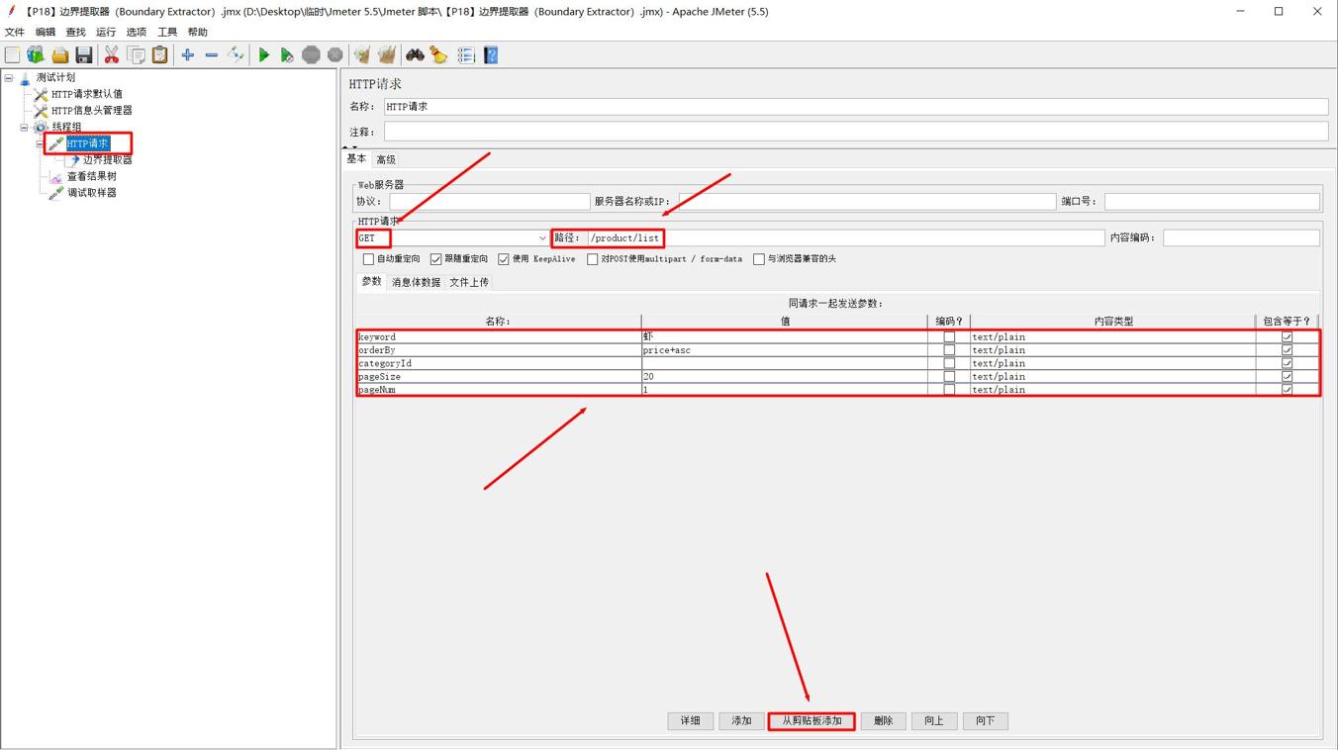Click the green Start test run icon

(263, 55)
